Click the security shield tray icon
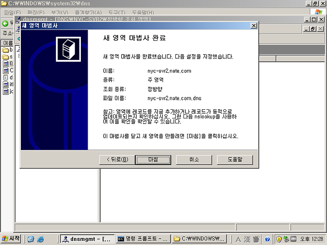 (279, 240)
